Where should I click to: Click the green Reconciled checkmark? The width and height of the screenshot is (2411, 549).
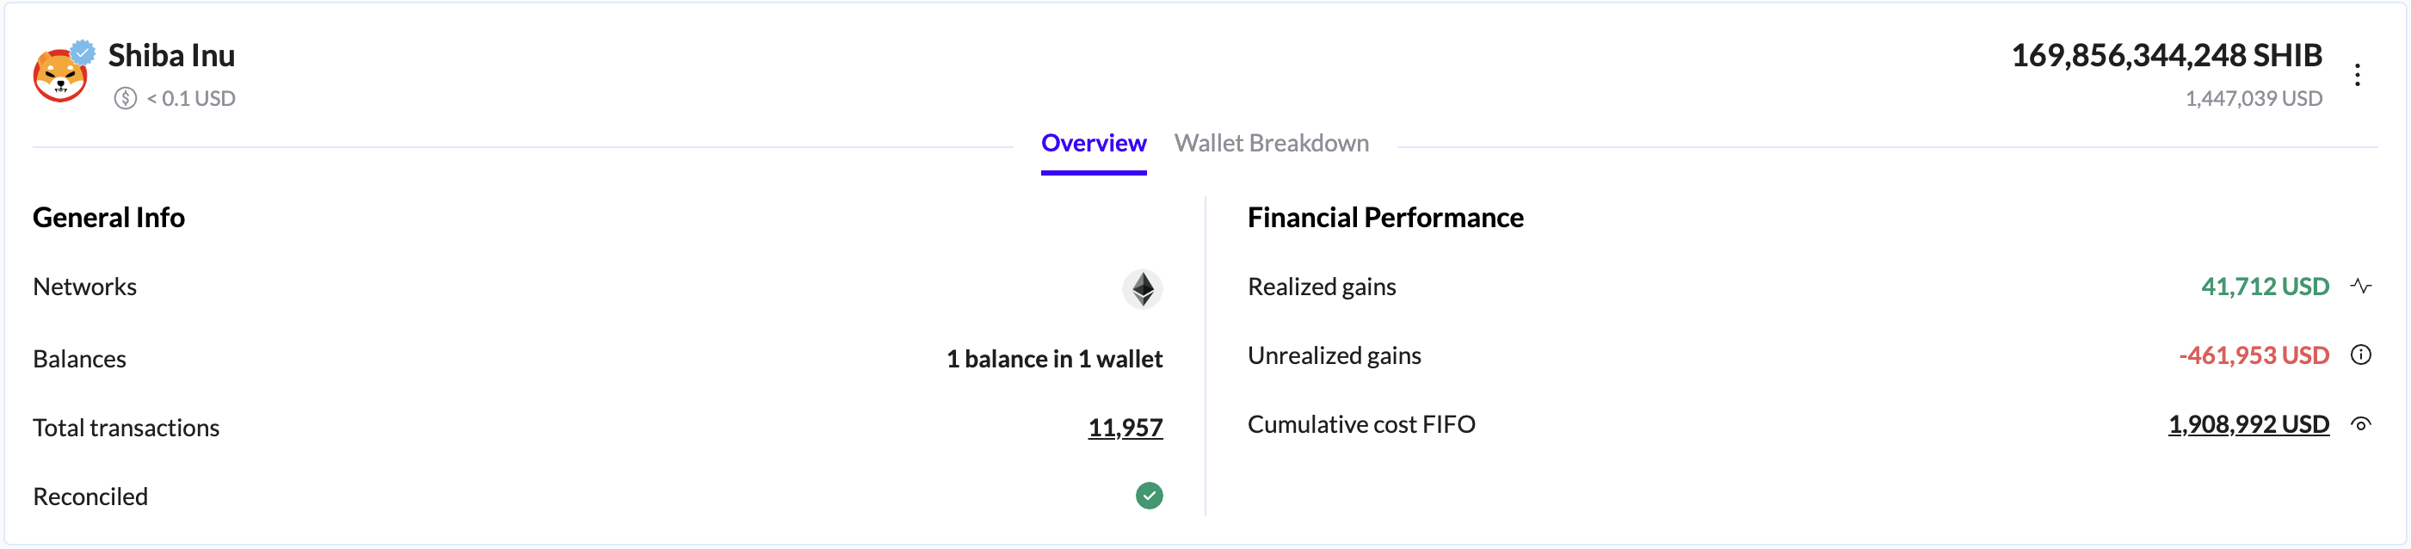[x=1149, y=496]
